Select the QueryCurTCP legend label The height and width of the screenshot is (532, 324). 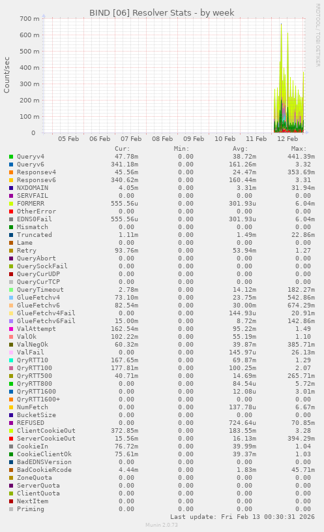point(38,282)
